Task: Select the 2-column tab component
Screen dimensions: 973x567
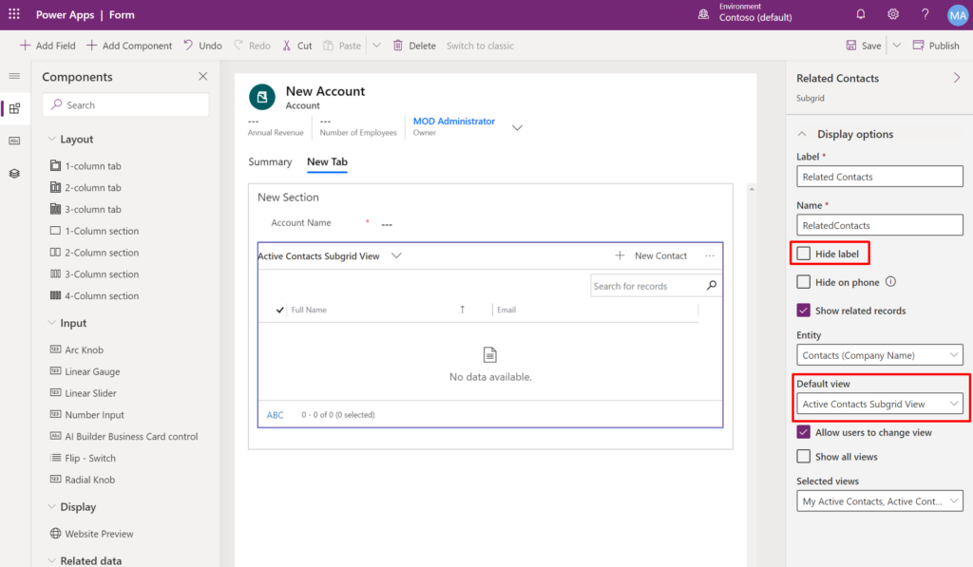Action: 86,187
